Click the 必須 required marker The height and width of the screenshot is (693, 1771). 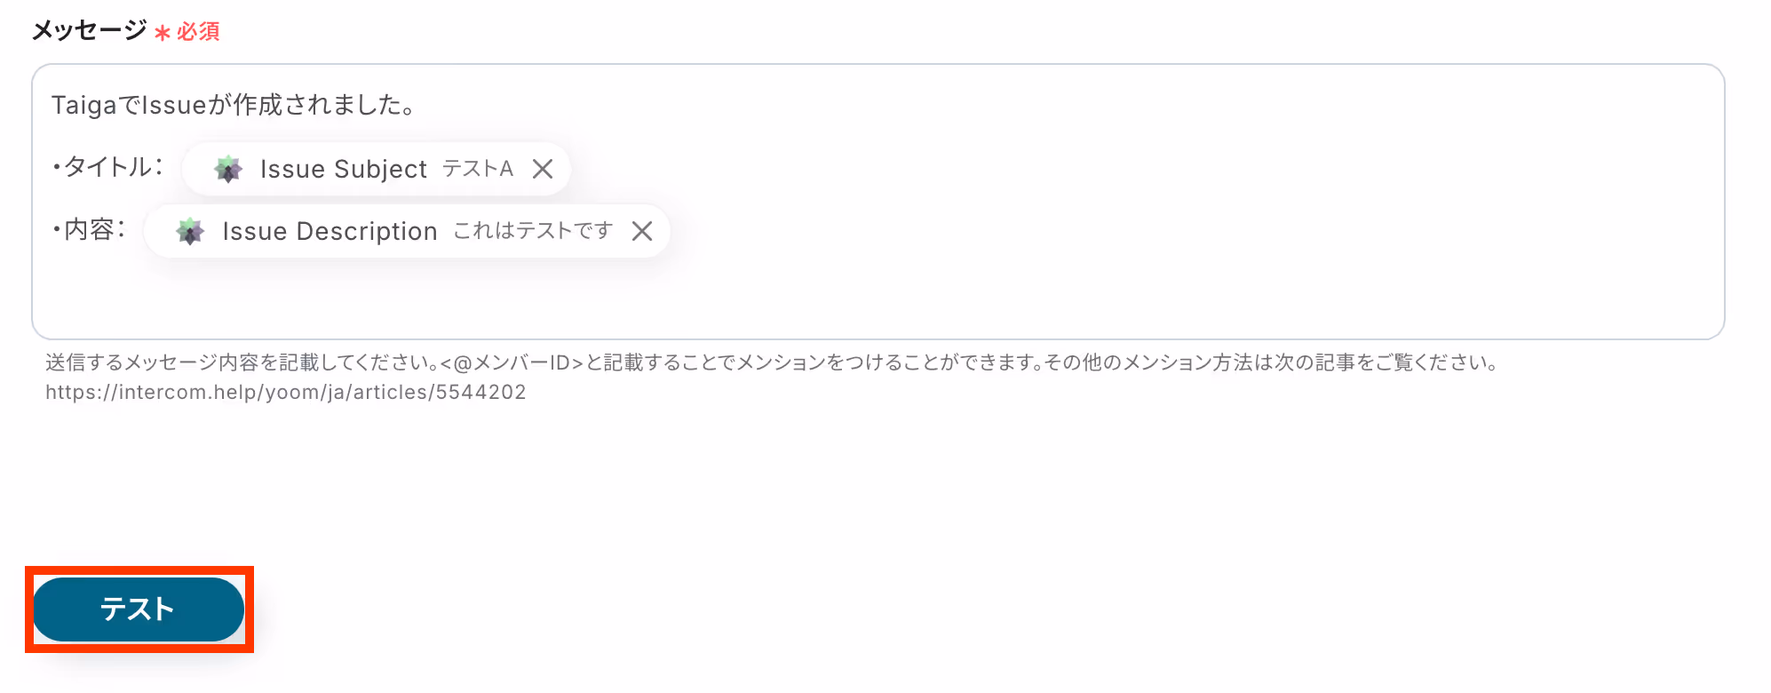[x=198, y=32]
